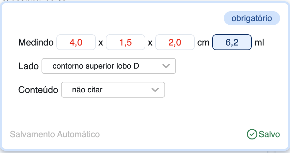Click the cm unit label

[x=203, y=43]
